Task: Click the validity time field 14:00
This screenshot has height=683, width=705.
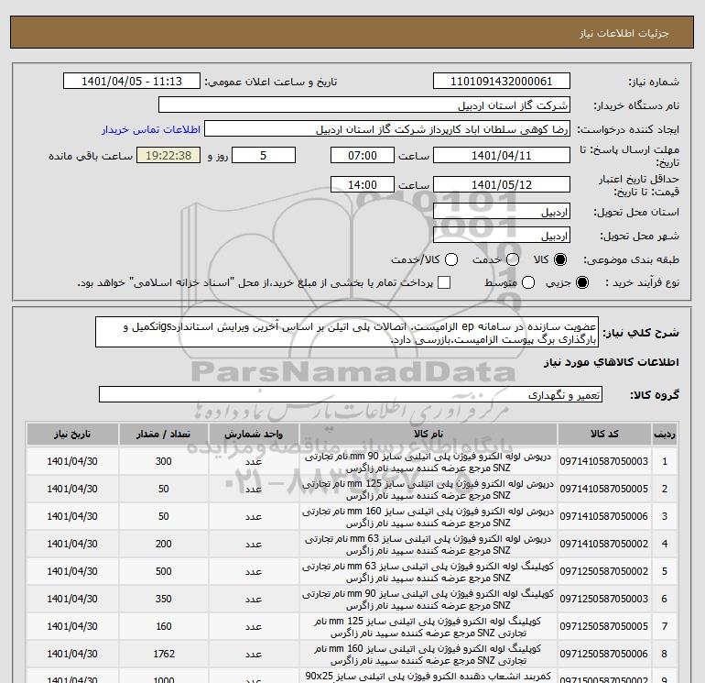Action: click(x=363, y=184)
